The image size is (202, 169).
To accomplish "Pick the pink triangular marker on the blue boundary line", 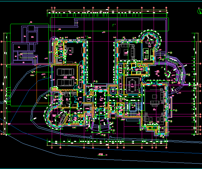I will coord(9,124).
